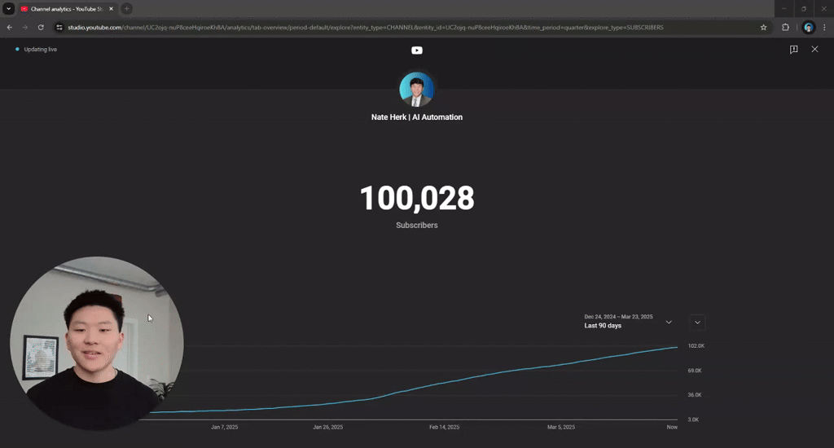
Task: Go forward in browser history
Action: (25, 27)
